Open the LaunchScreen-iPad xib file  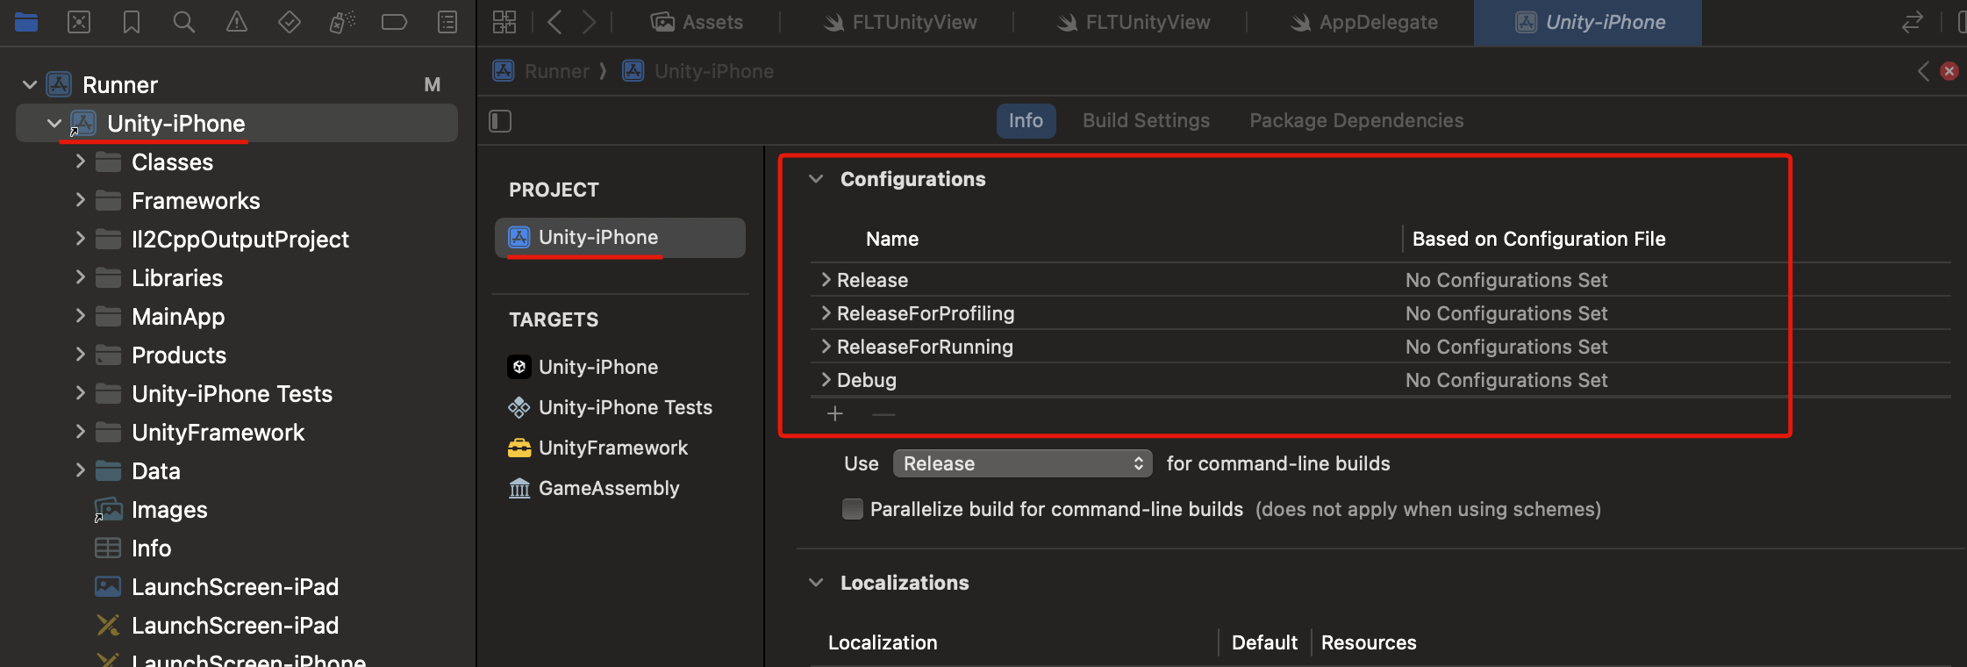pyautogui.click(x=235, y=626)
